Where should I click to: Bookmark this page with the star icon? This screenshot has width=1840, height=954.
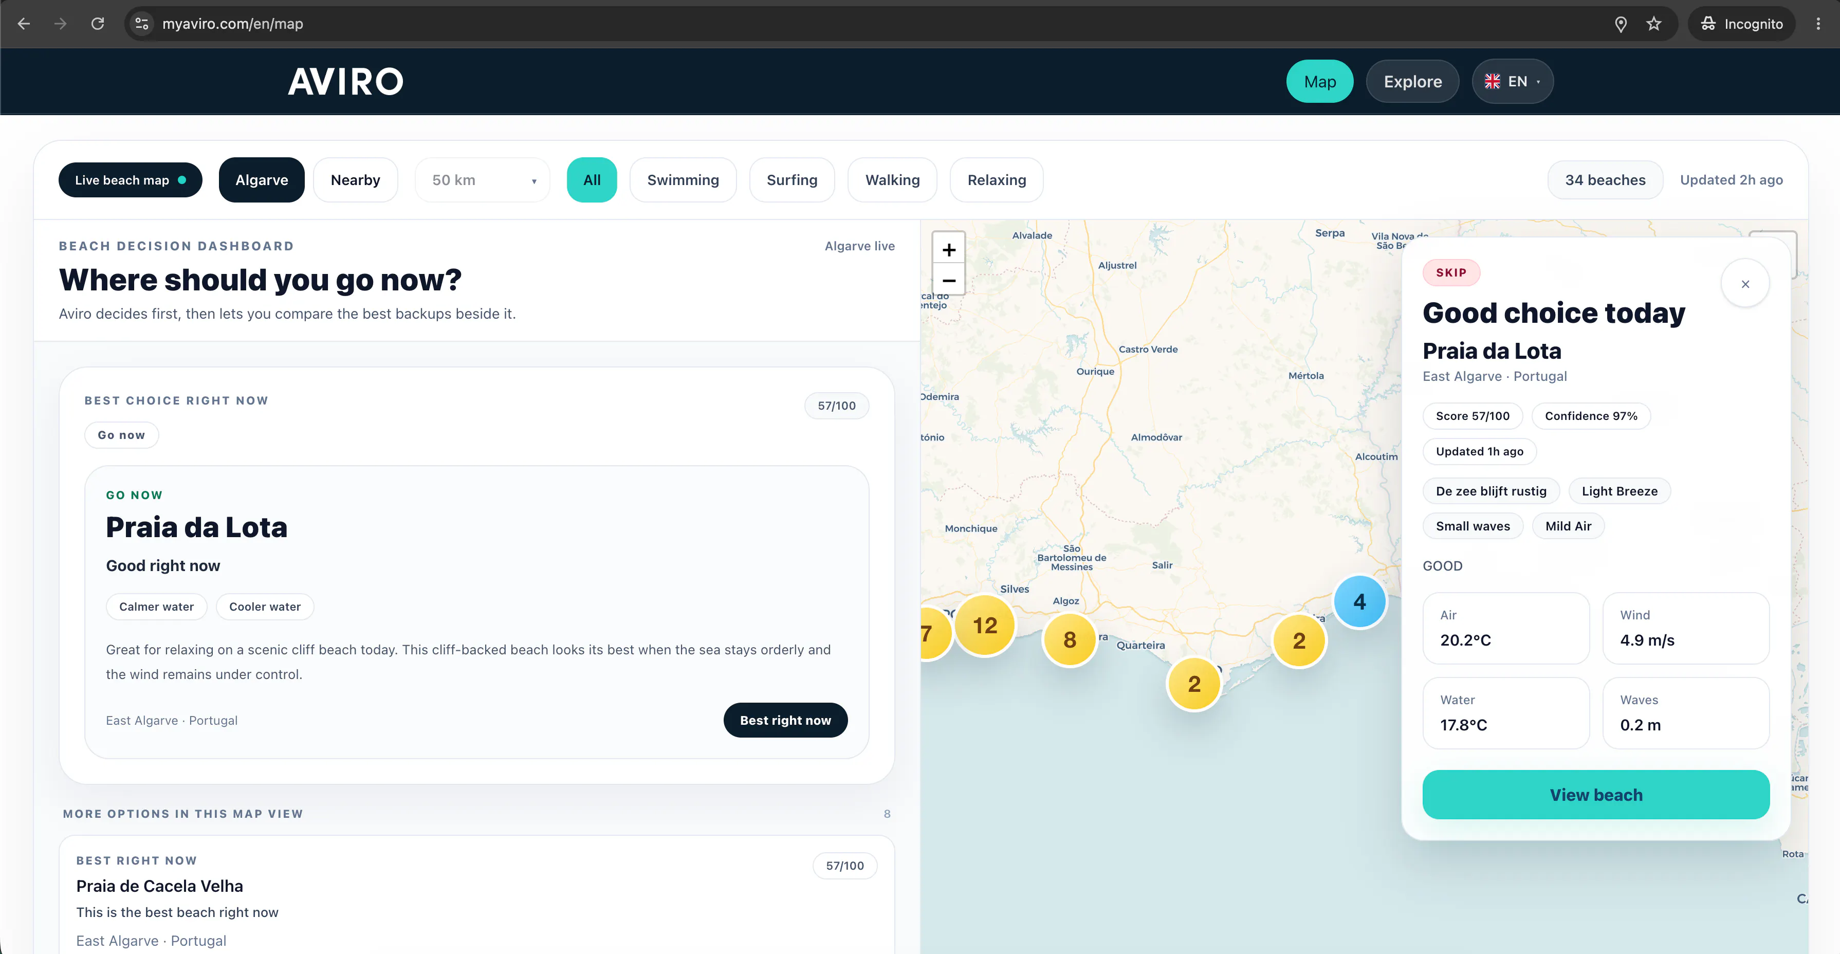[x=1653, y=24]
